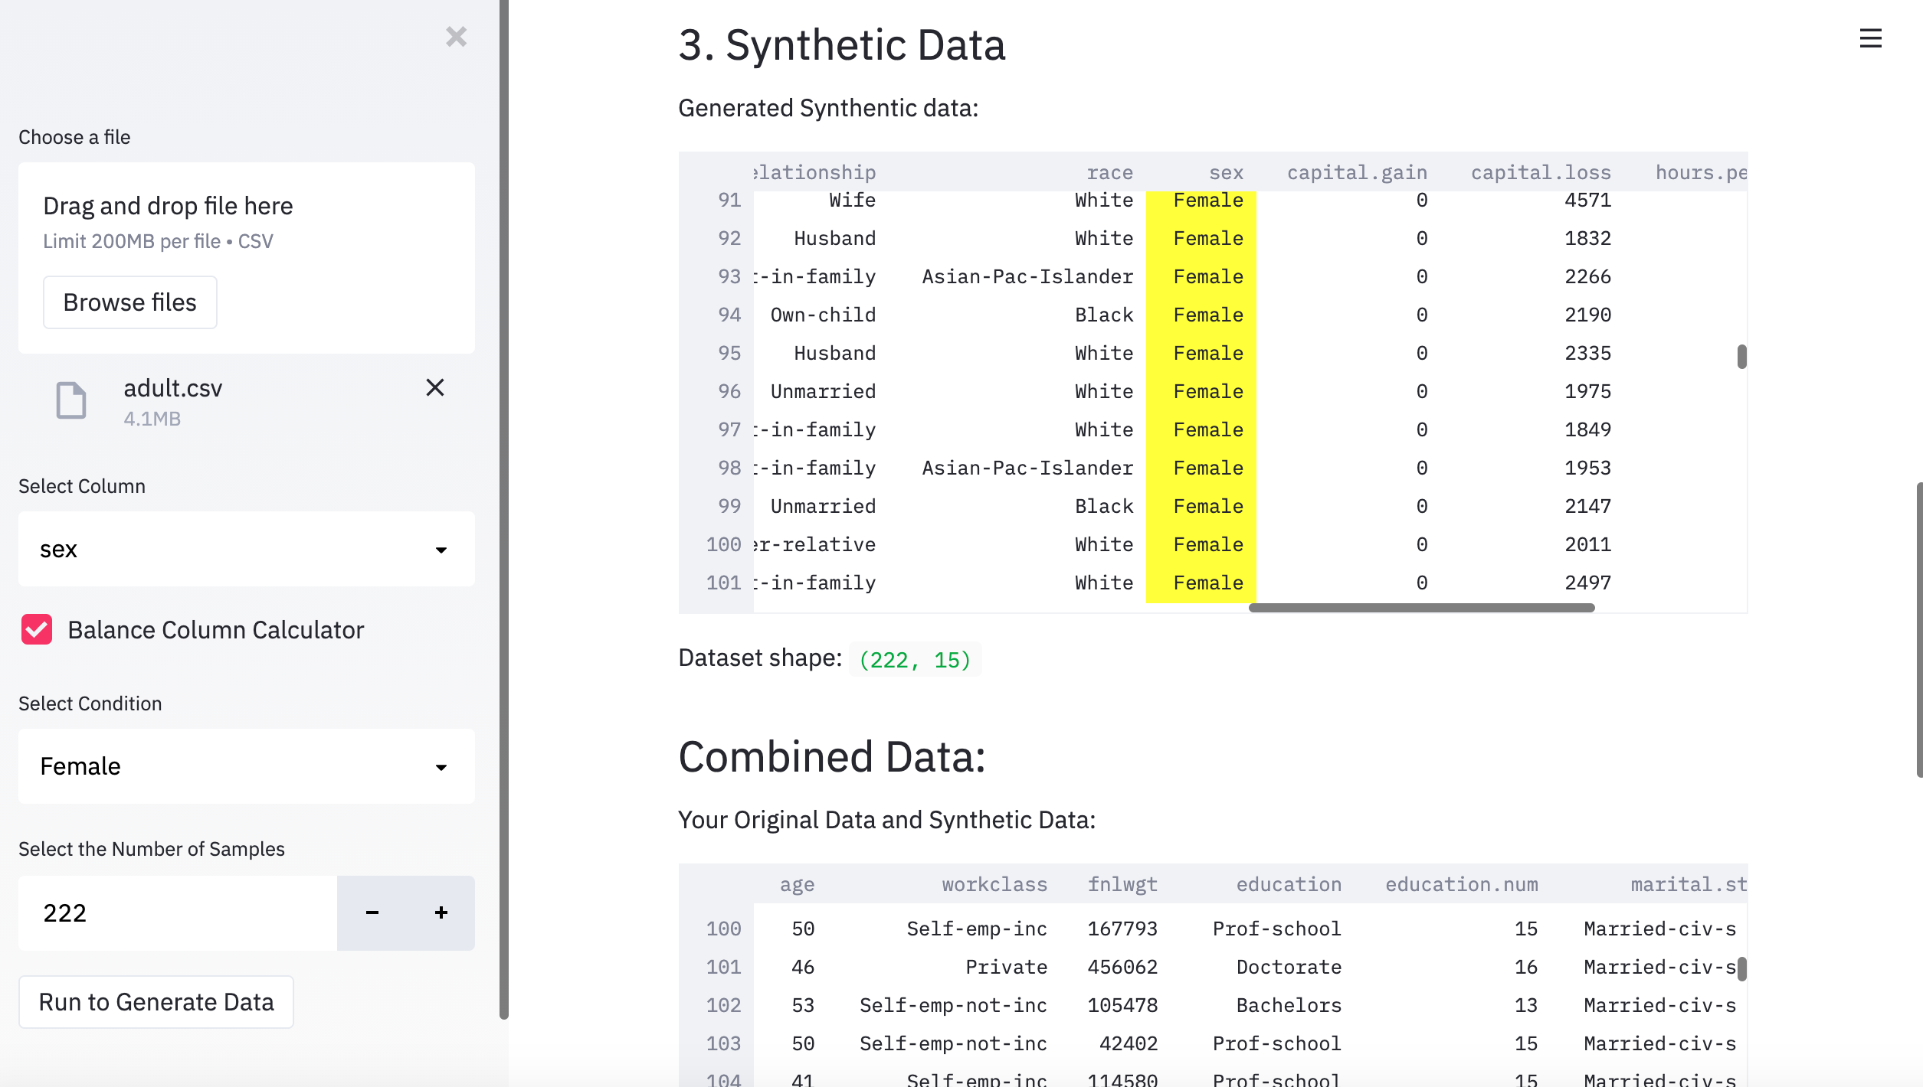Toggle Balance Column Calculator checkbox
1923x1087 pixels.
pyautogui.click(x=37, y=629)
